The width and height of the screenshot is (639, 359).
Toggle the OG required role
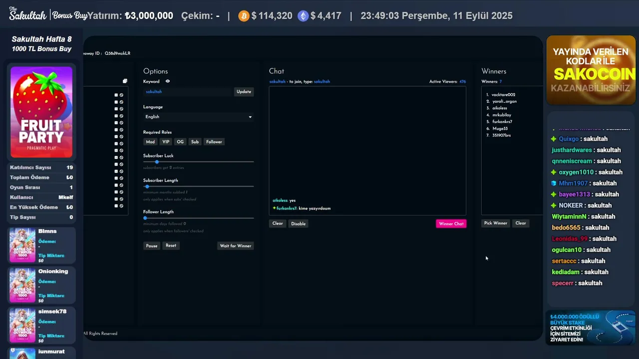180,142
